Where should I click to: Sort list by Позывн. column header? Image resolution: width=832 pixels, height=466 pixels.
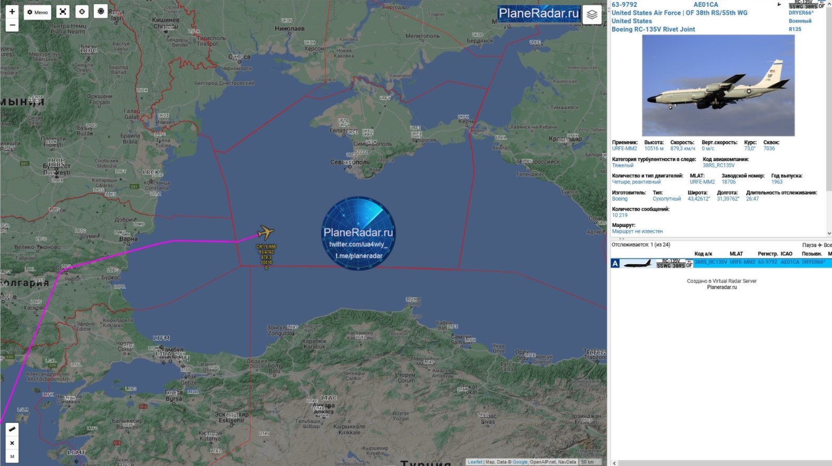pyautogui.click(x=811, y=254)
